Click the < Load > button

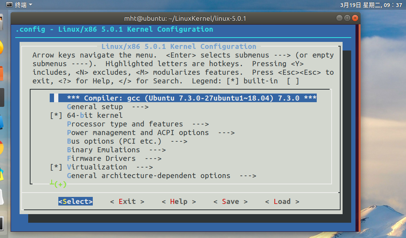click(282, 202)
